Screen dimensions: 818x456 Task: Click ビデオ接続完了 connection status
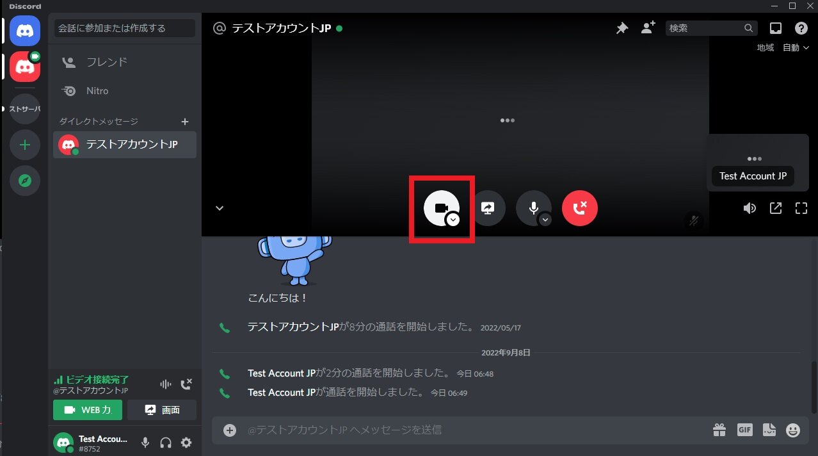point(97,380)
